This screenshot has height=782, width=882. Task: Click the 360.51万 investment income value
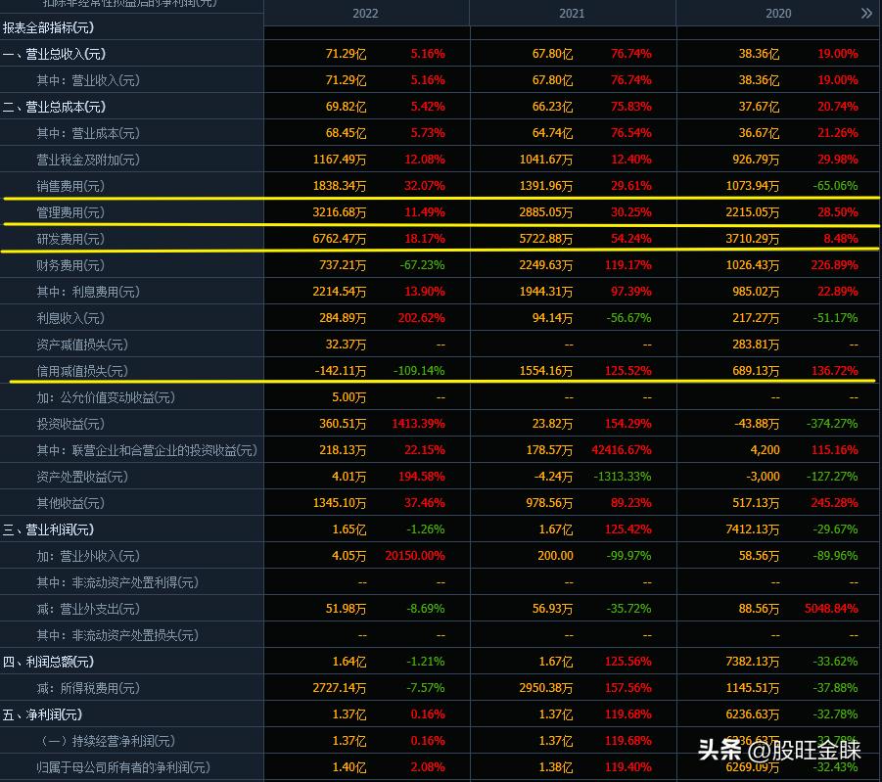(343, 424)
